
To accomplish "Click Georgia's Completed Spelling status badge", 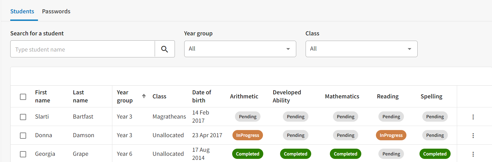I will click(x=435, y=154).
